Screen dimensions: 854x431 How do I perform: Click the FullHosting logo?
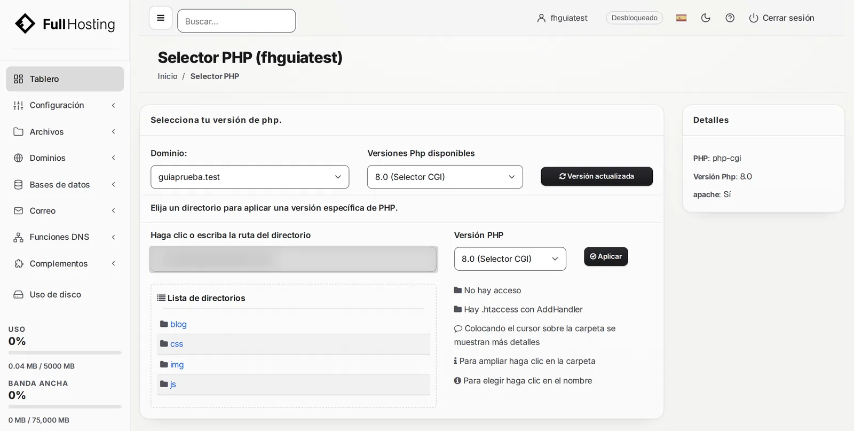point(65,24)
